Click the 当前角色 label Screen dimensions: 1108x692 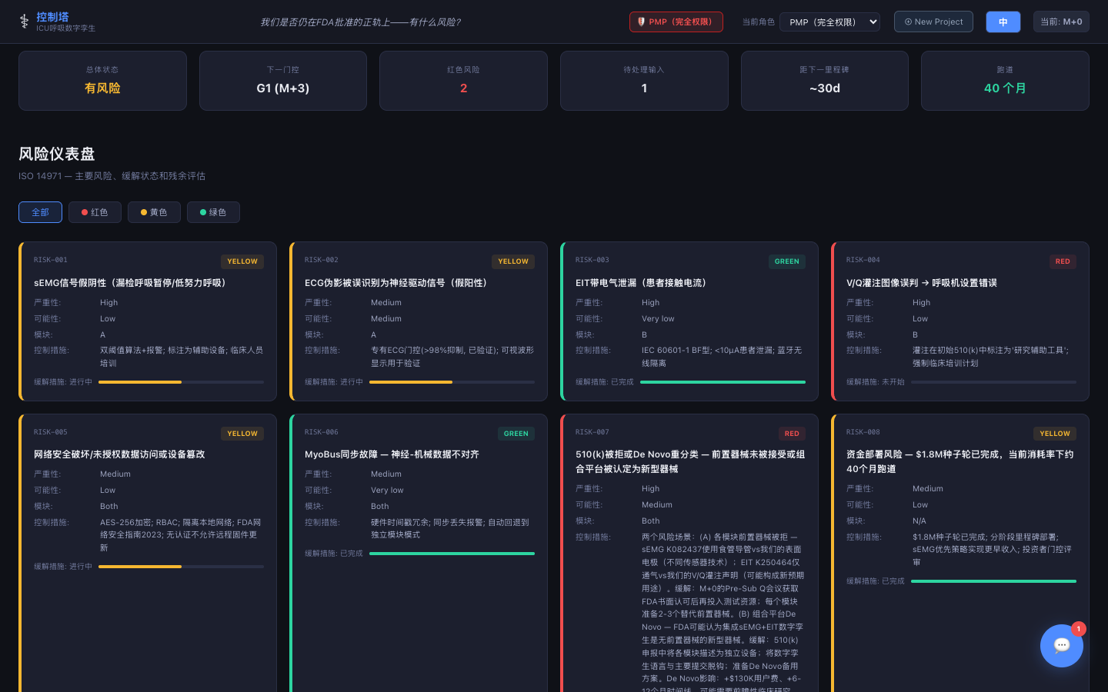tap(758, 22)
